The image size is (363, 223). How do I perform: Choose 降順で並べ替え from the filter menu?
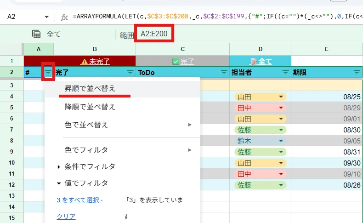[x=123, y=107]
